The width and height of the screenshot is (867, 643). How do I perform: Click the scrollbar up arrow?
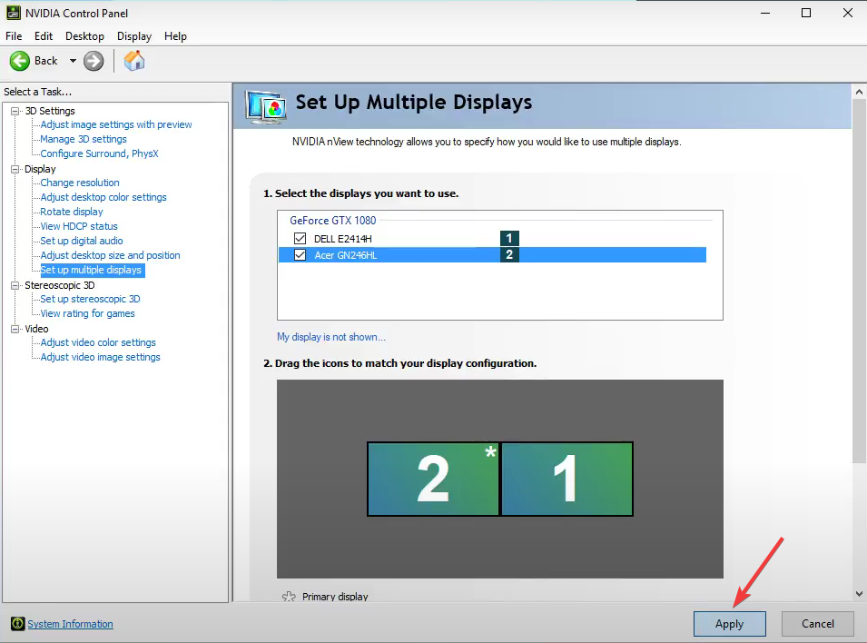[x=859, y=92]
